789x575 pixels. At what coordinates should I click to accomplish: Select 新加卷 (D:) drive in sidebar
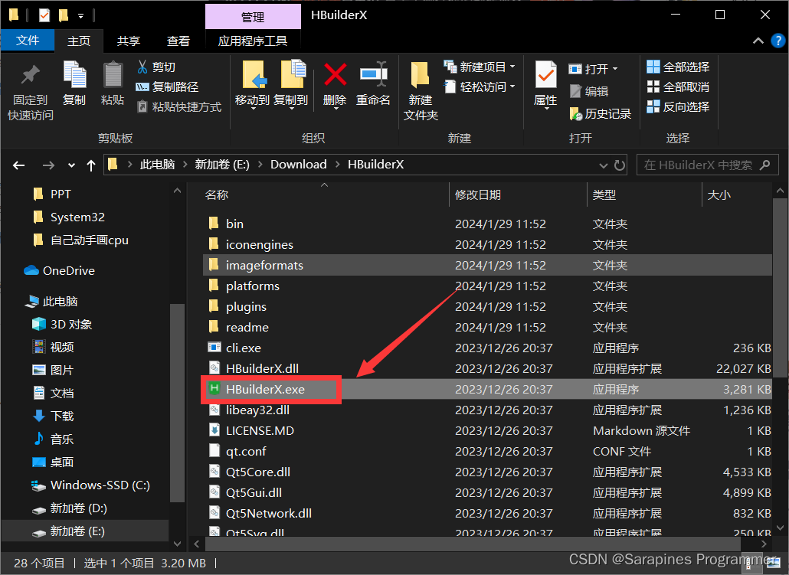(x=70, y=508)
